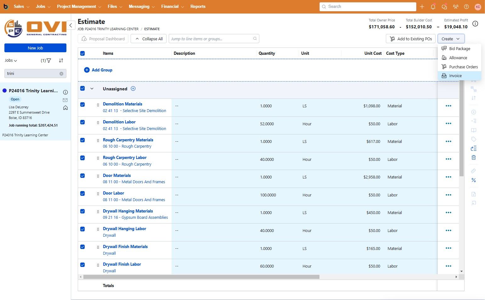Open three-dot menu for Demolition Materials
This screenshot has width=485, height=300.
pyautogui.click(x=448, y=106)
